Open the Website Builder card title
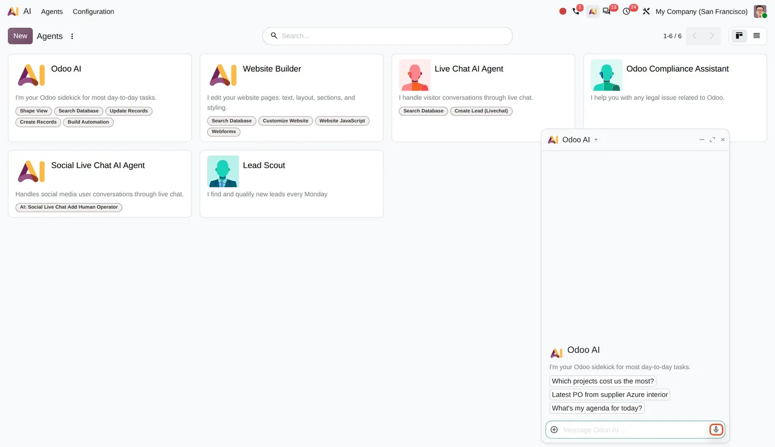The height and width of the screenshot is (447, 775). click(272, 69)
